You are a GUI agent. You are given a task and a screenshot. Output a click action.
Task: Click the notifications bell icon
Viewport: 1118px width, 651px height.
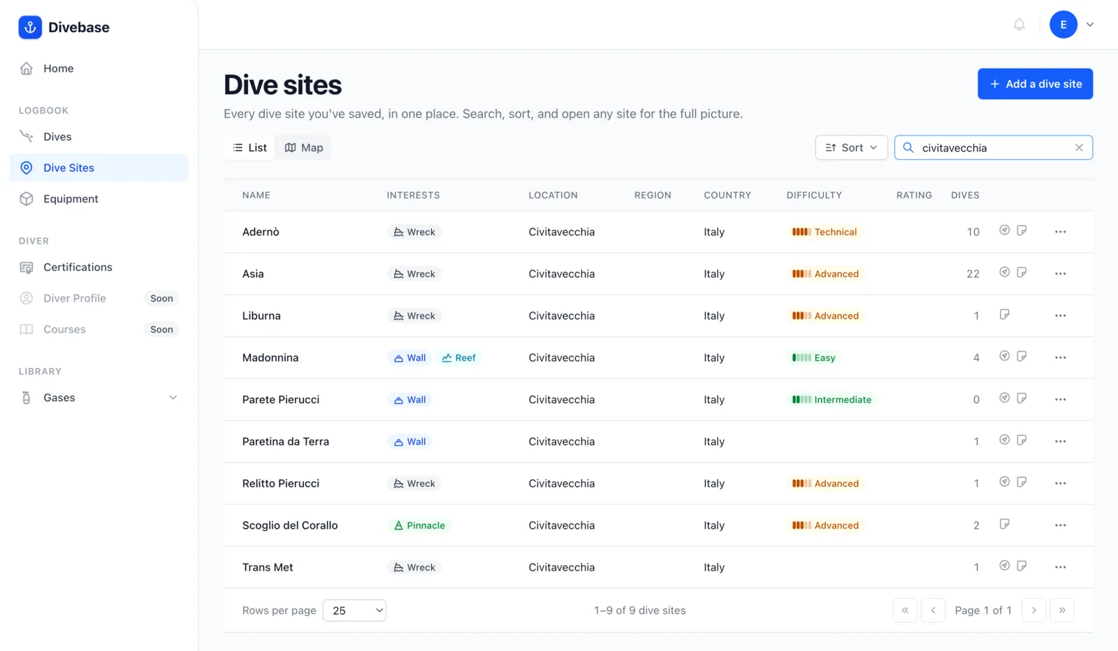tap(1019, 25)
